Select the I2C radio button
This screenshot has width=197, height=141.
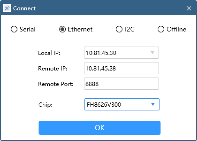click(x=119, y=29)
